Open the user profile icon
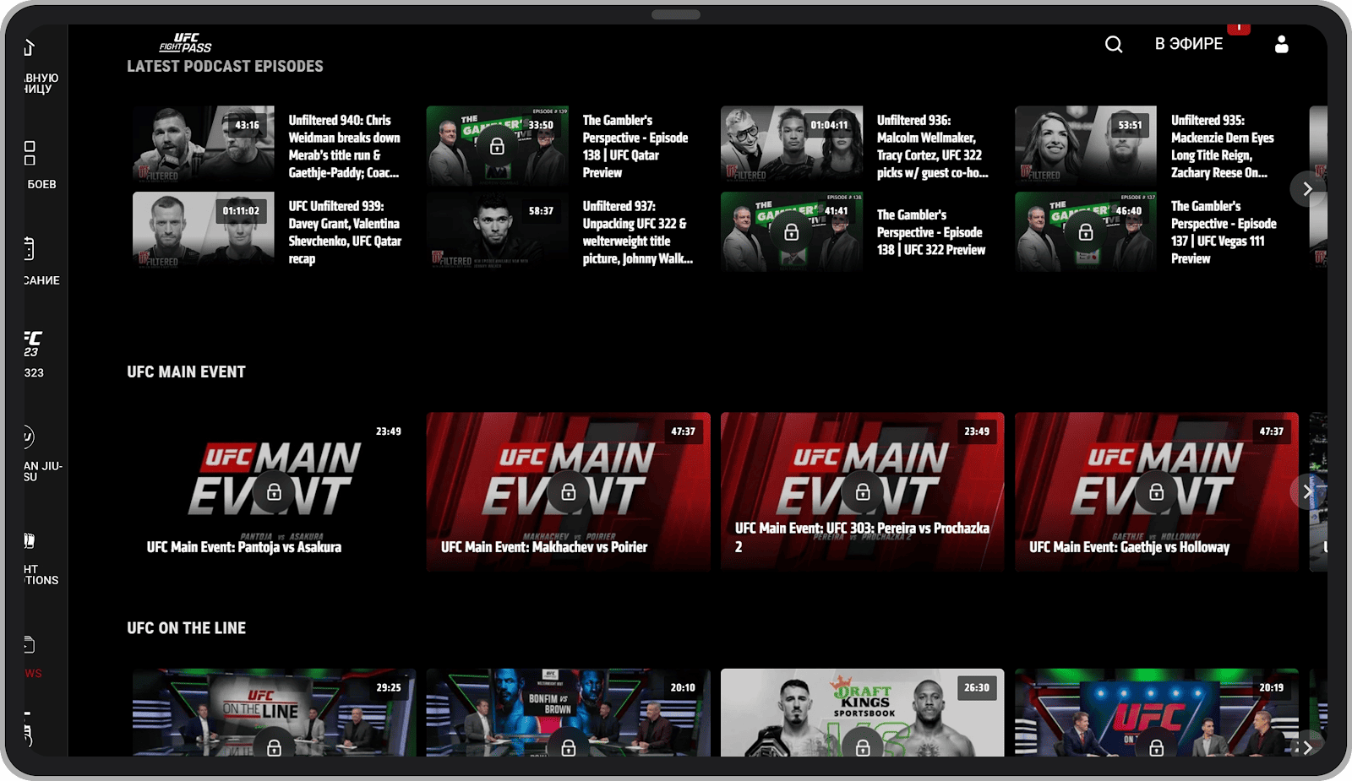The width and height of the screenshot is (1352, 781). [x=1281, y=45]
